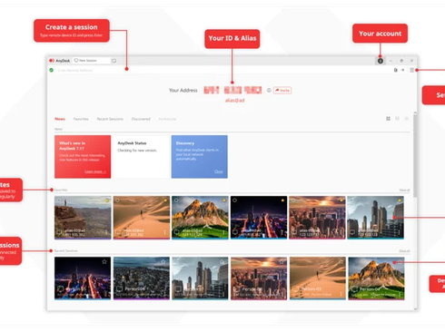Open three-dot menu on desert dunes favorite

[x=165, y=232]
